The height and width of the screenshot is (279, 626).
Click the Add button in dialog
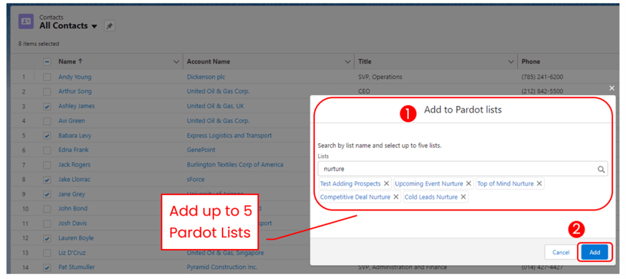[594, 252]
